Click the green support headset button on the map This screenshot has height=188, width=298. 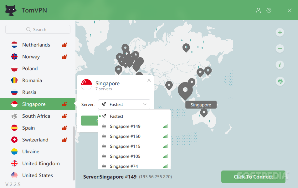coord(280,82)
